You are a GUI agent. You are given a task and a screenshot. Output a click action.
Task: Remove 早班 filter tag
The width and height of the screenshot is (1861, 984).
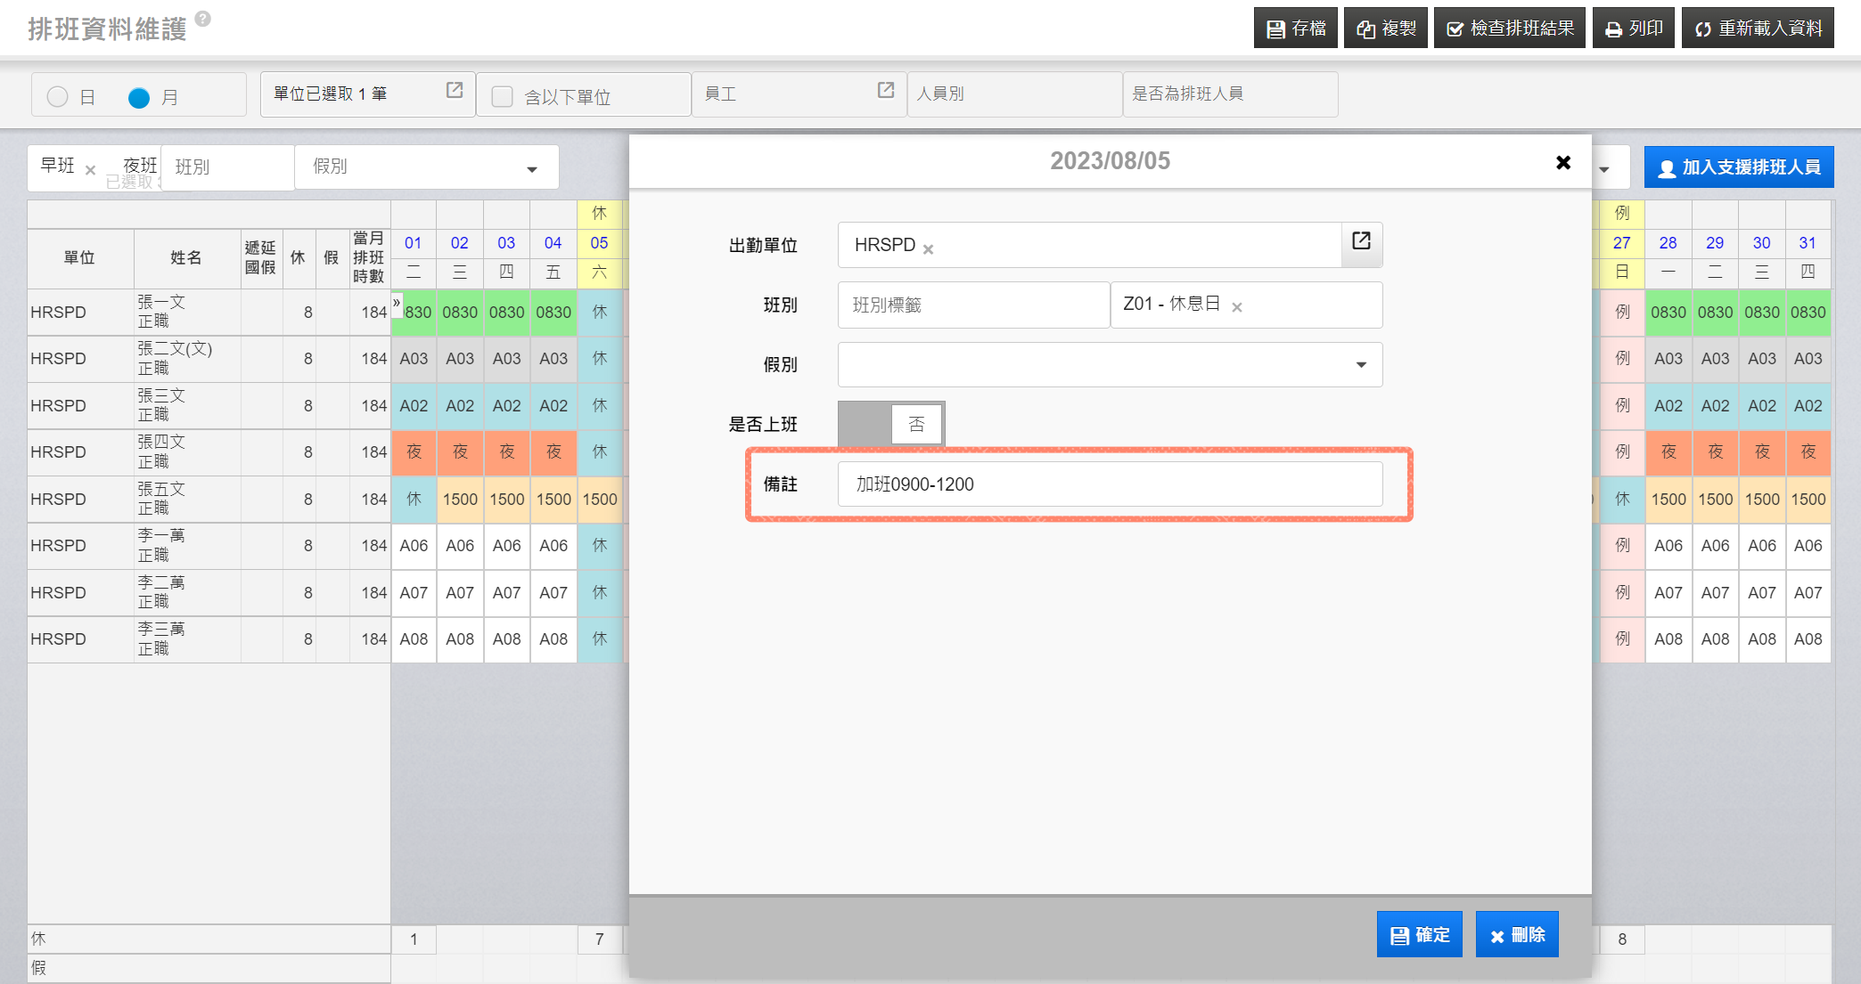90,169
